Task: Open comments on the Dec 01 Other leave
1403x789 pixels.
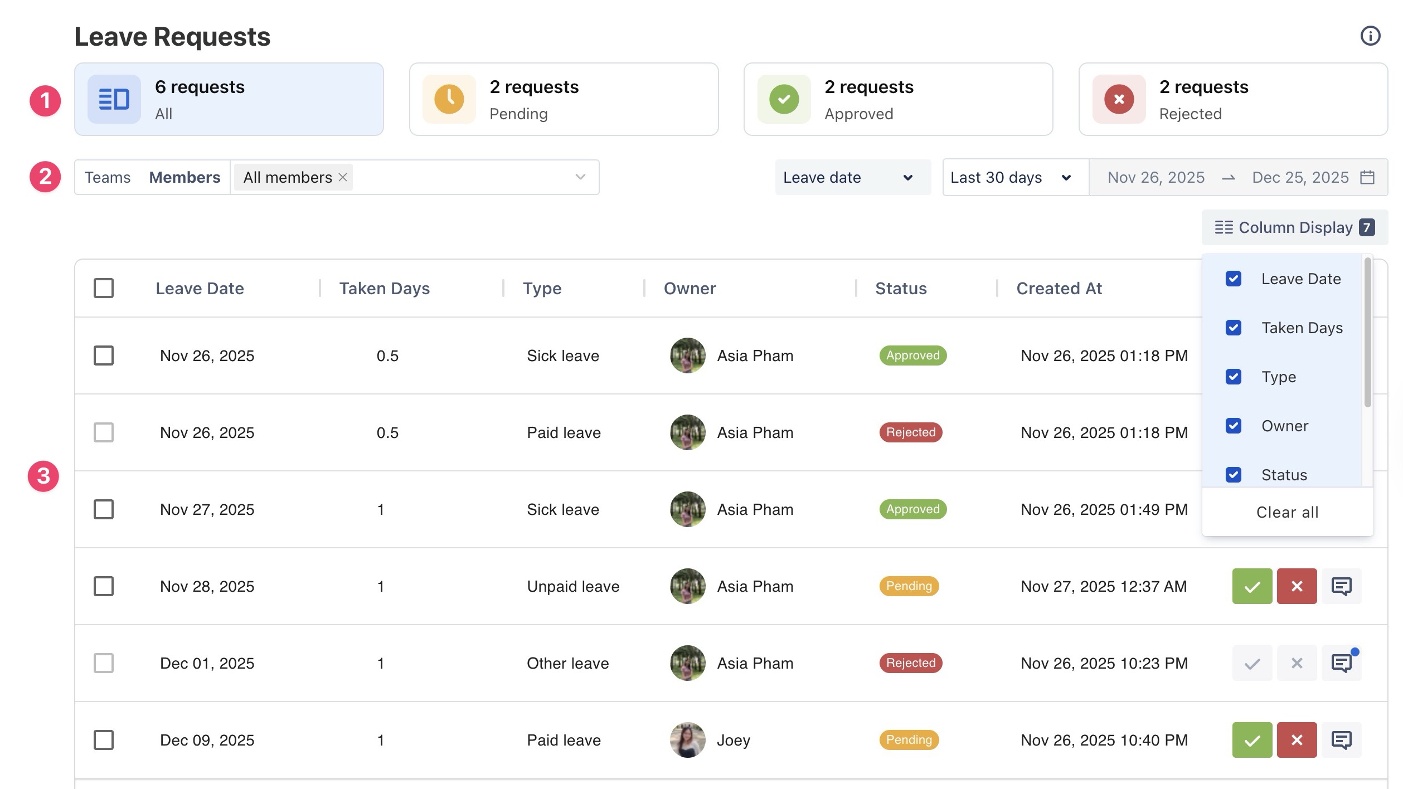Action: [1341, 663]
